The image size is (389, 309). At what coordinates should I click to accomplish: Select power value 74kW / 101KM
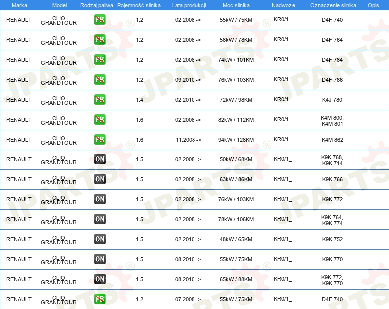click(x=236, y=60)
